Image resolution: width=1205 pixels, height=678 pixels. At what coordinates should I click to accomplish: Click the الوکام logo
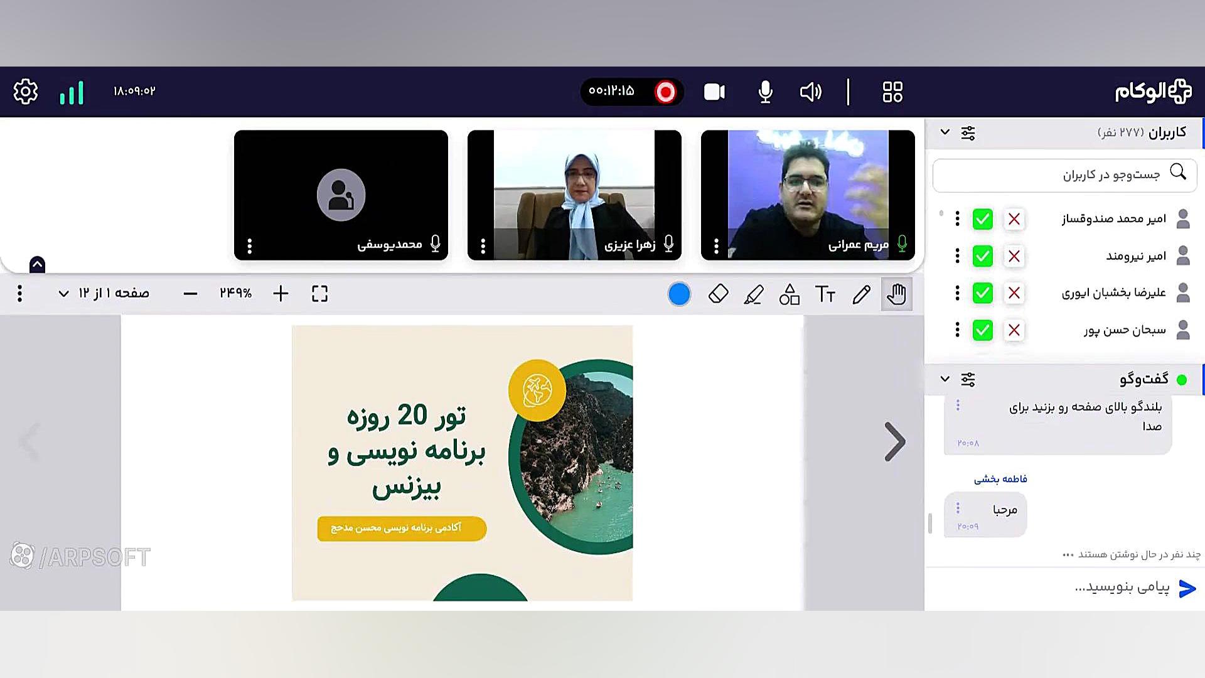tap(1154, 92)
